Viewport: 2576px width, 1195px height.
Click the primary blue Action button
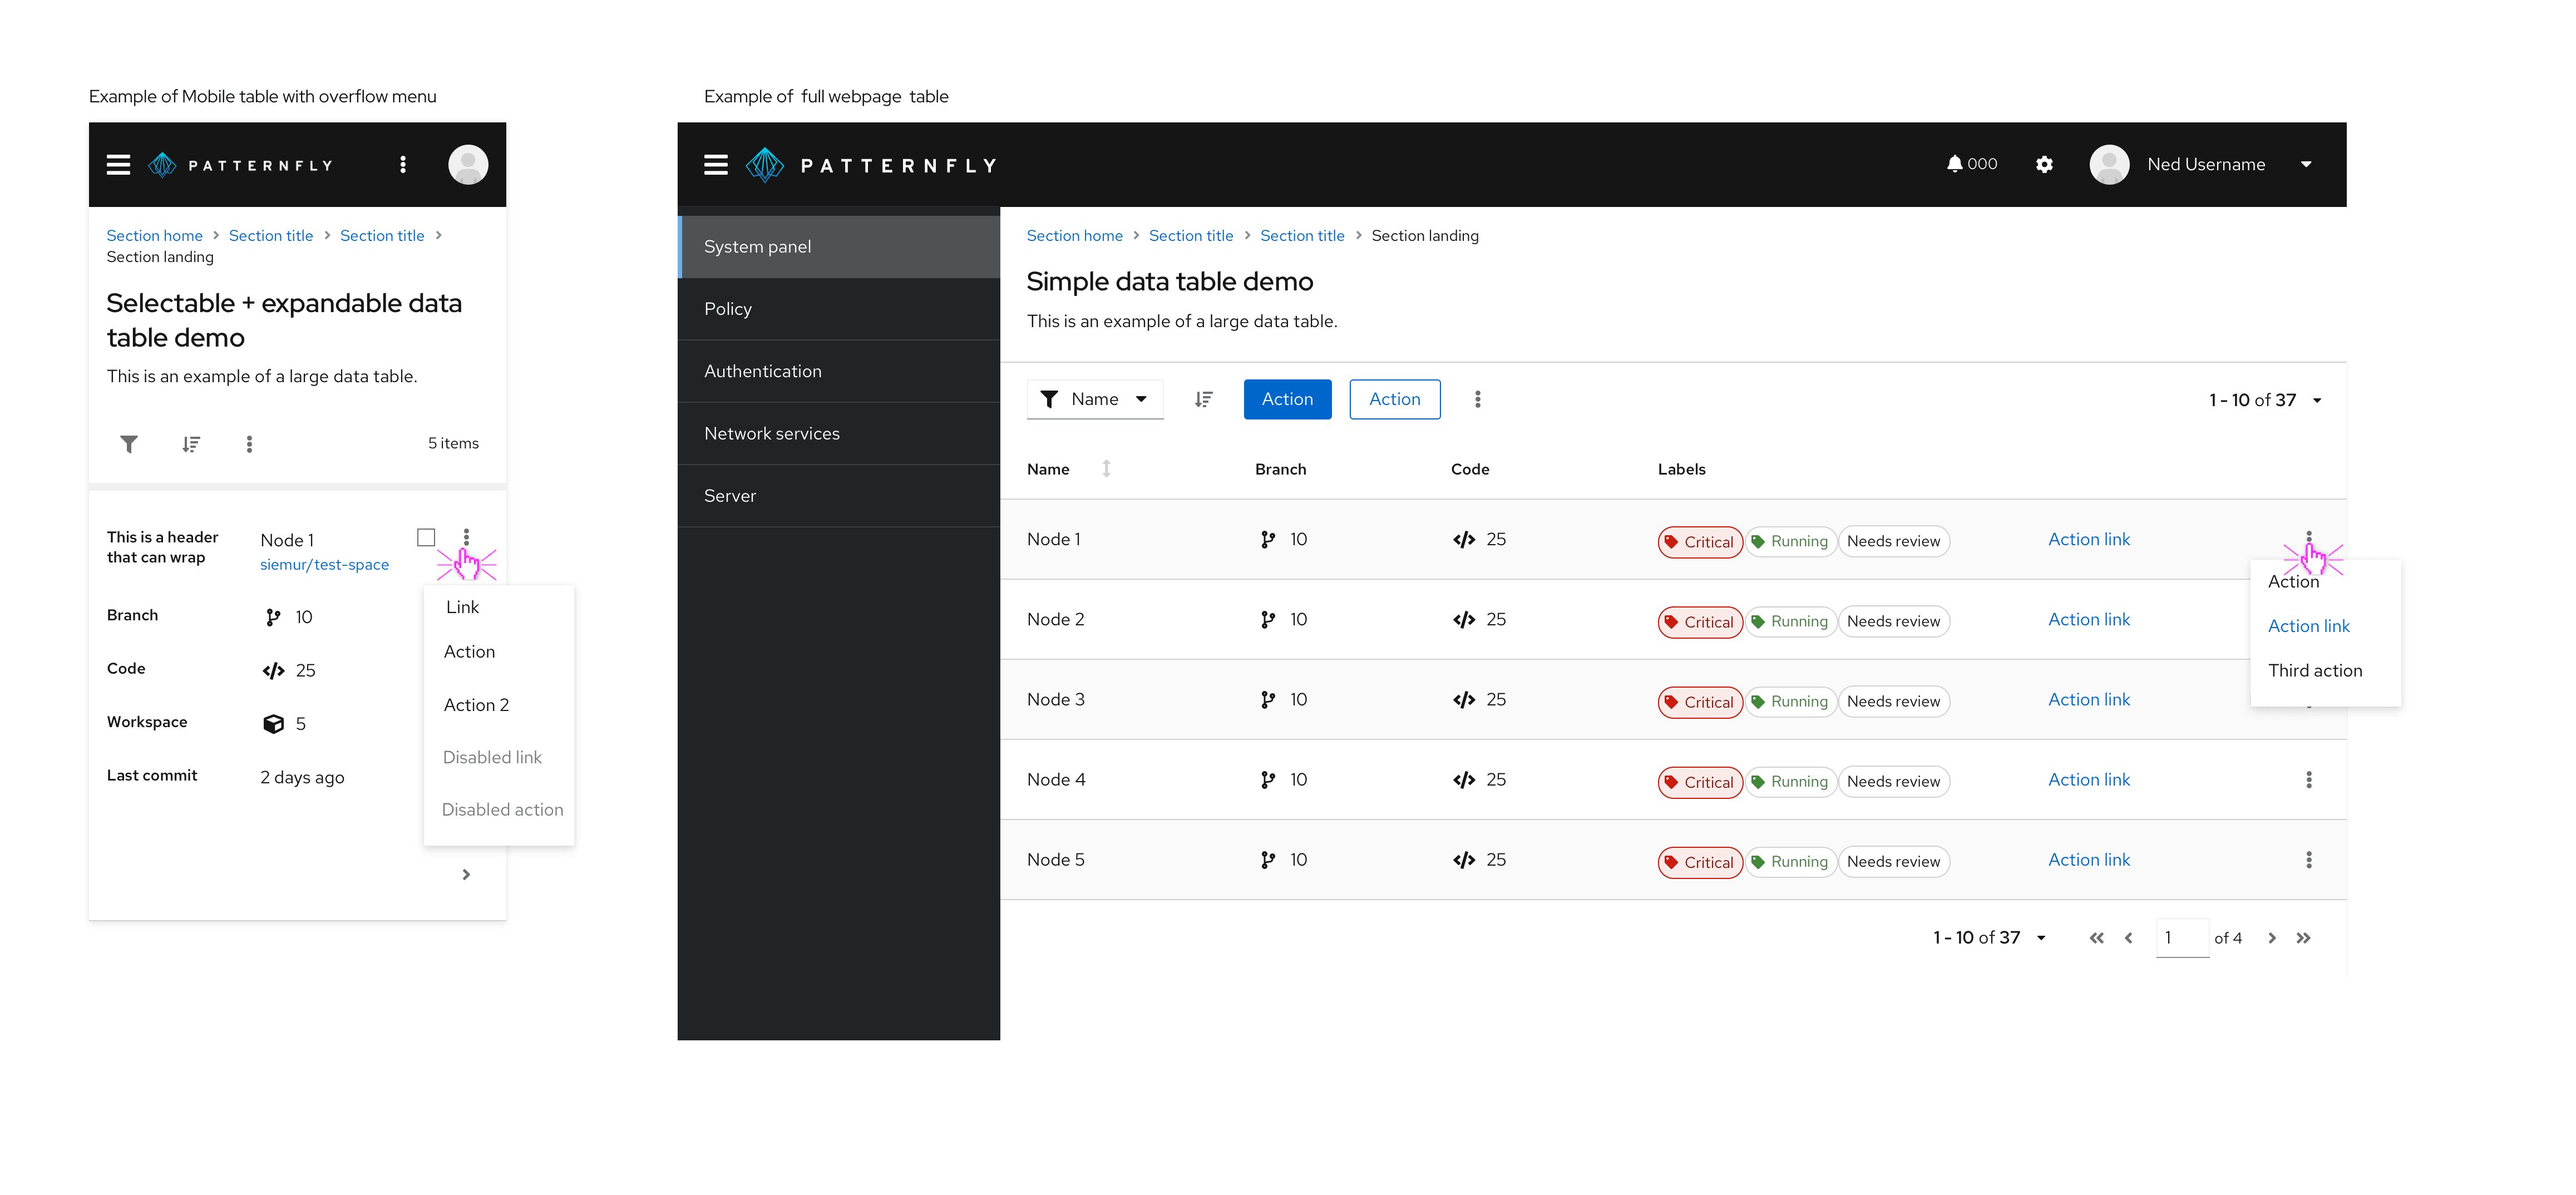(1287, 400)
